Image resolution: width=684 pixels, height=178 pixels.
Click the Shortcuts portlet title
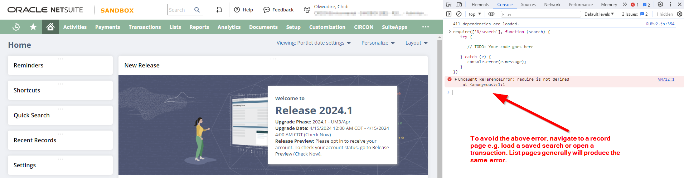pyautogui.click(x=27, y=90)
